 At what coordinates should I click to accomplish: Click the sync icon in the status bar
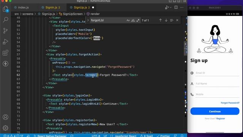[72, 136]
